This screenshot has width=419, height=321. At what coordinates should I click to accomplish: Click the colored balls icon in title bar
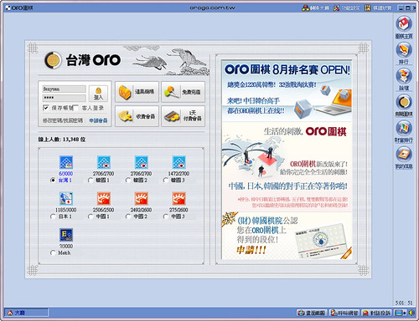(306, 8)
